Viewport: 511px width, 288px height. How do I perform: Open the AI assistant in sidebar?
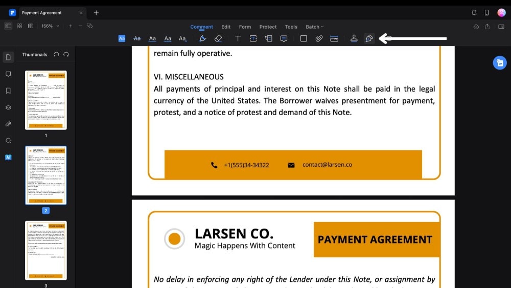(x=9, y=157)
